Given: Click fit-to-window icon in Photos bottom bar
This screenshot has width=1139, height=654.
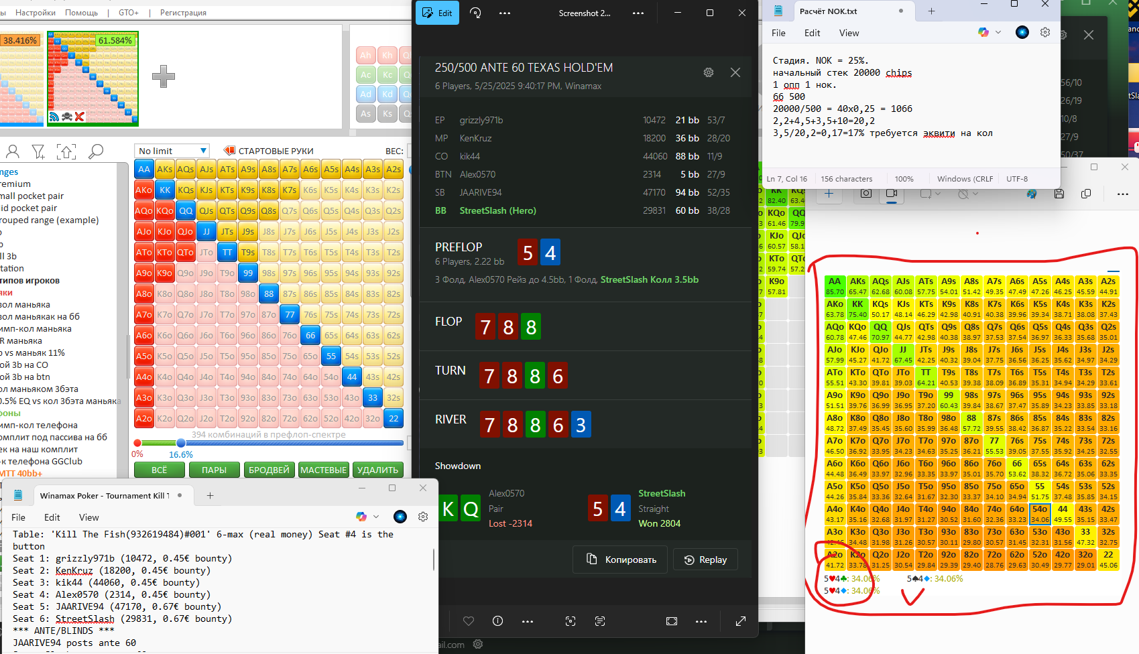Looking at the screenshot, I should [x=672, y=621].
